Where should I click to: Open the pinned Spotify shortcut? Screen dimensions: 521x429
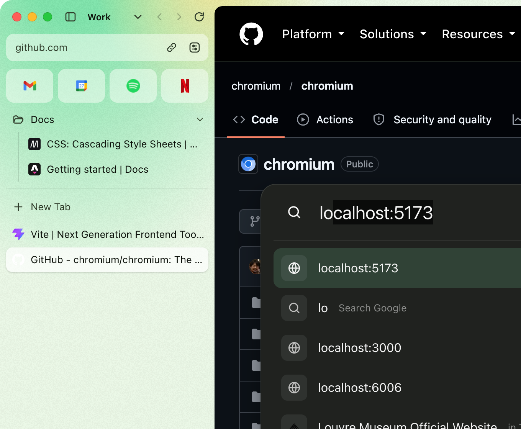tap(133, 86)
